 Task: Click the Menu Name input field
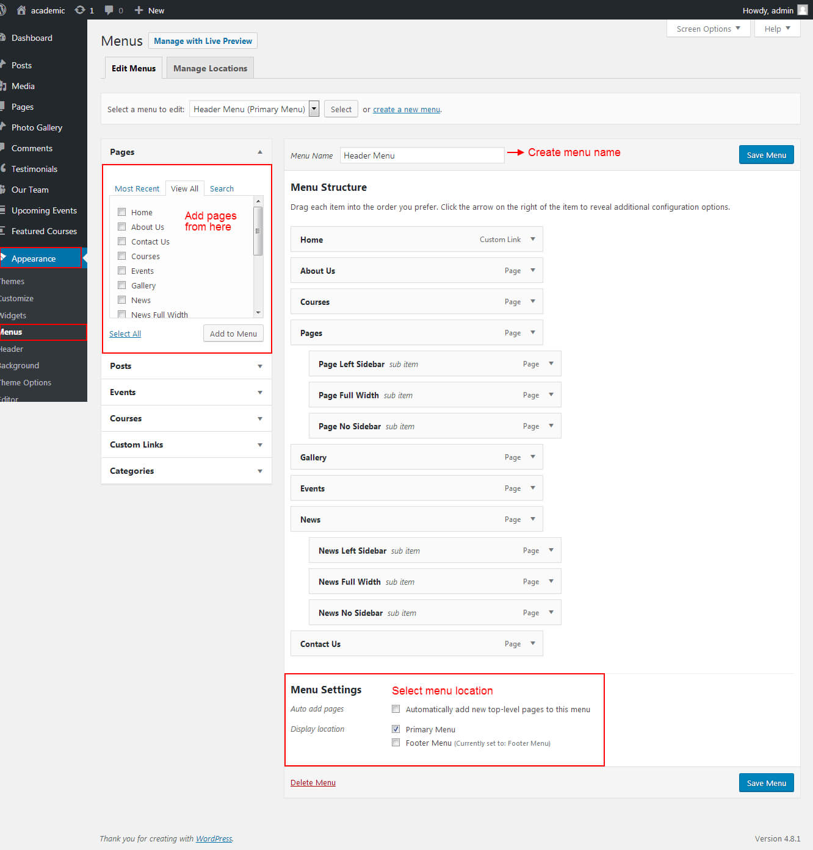tap(422, 155)
